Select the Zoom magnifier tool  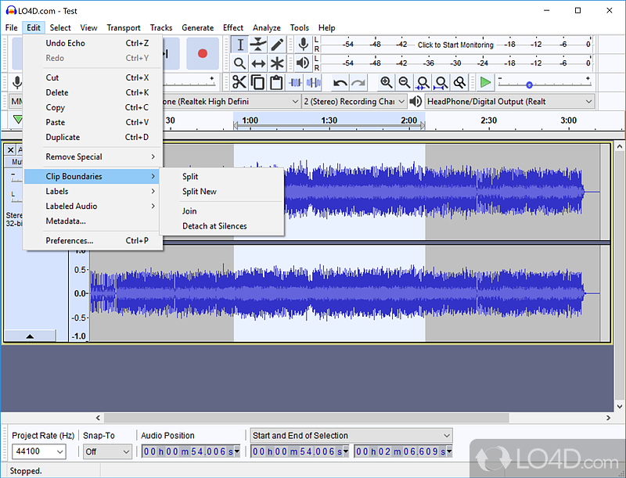pyautogui.click(x=240, y=63)
